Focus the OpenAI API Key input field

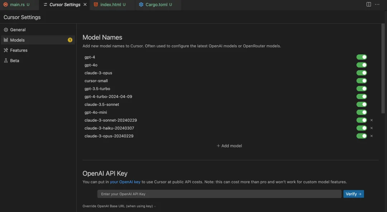219,194
